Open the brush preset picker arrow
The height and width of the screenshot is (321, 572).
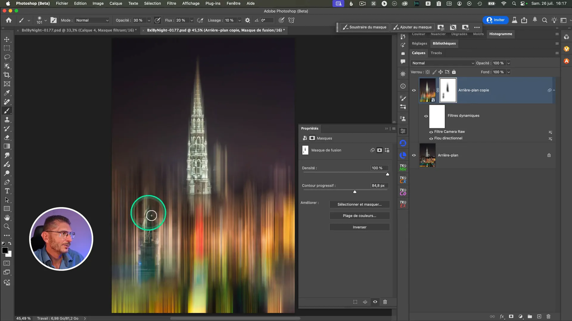46,21
